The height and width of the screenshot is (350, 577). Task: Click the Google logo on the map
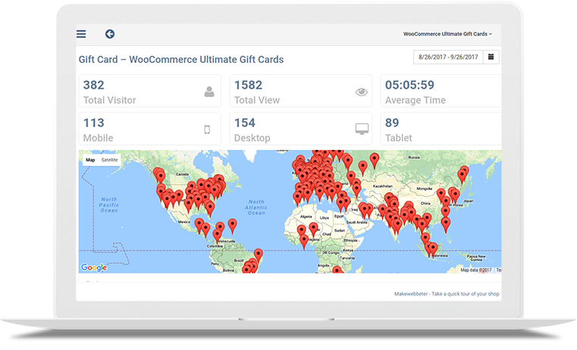93,267
